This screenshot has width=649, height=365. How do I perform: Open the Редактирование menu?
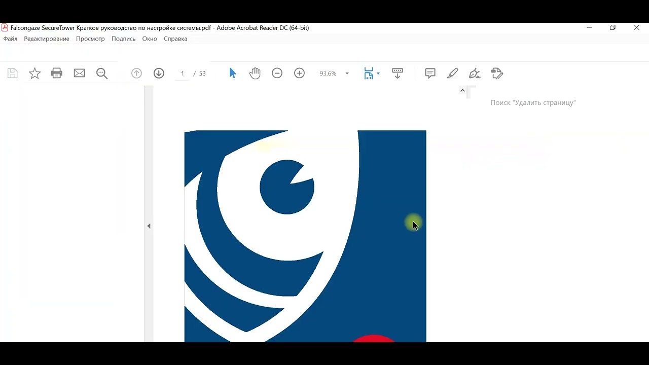47,39
